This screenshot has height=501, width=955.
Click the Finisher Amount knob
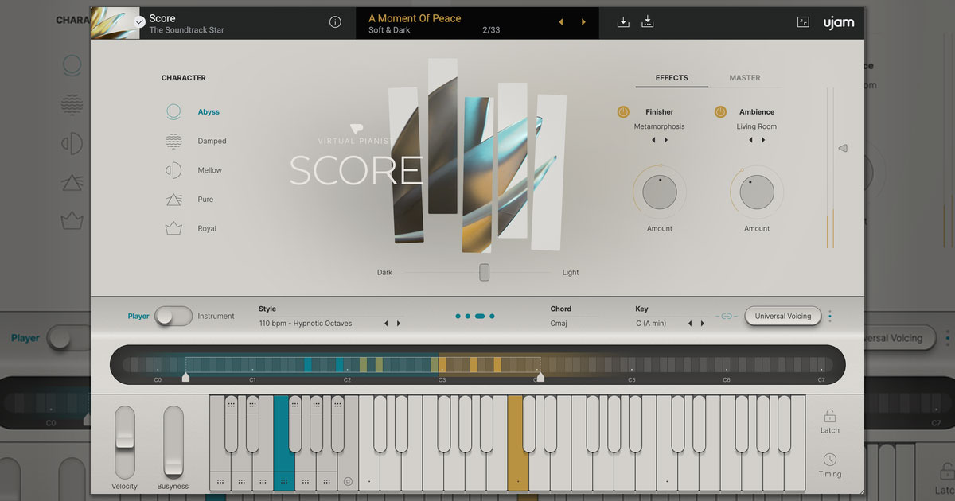660,192
